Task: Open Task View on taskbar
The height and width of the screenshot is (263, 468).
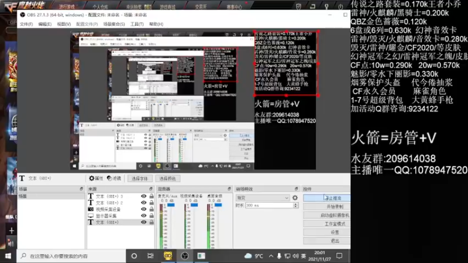Action: (150, 256)
